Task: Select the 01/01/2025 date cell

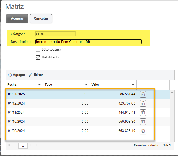Action: click(16, 94)
